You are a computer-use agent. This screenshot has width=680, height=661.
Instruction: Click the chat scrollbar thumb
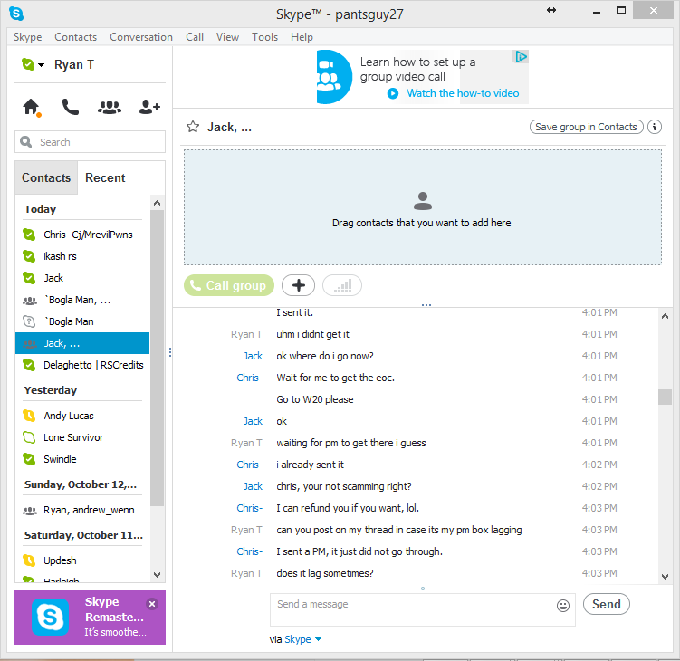665,397
